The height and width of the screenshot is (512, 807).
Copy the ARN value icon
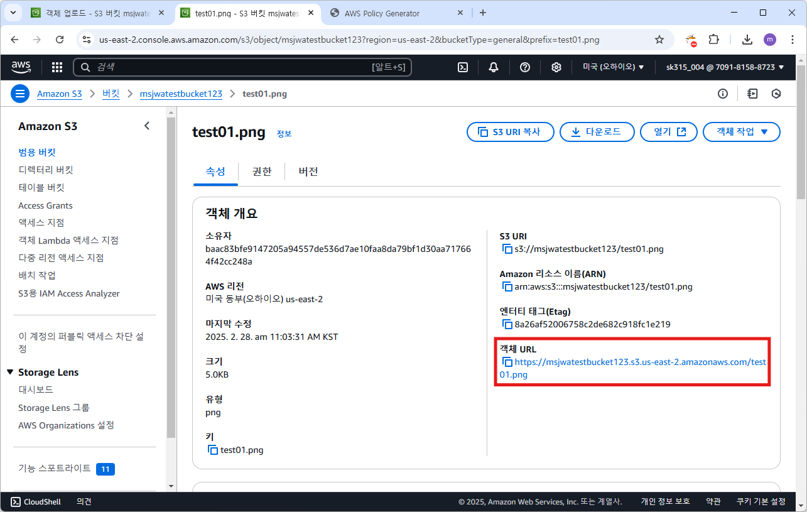pos(507,287)
